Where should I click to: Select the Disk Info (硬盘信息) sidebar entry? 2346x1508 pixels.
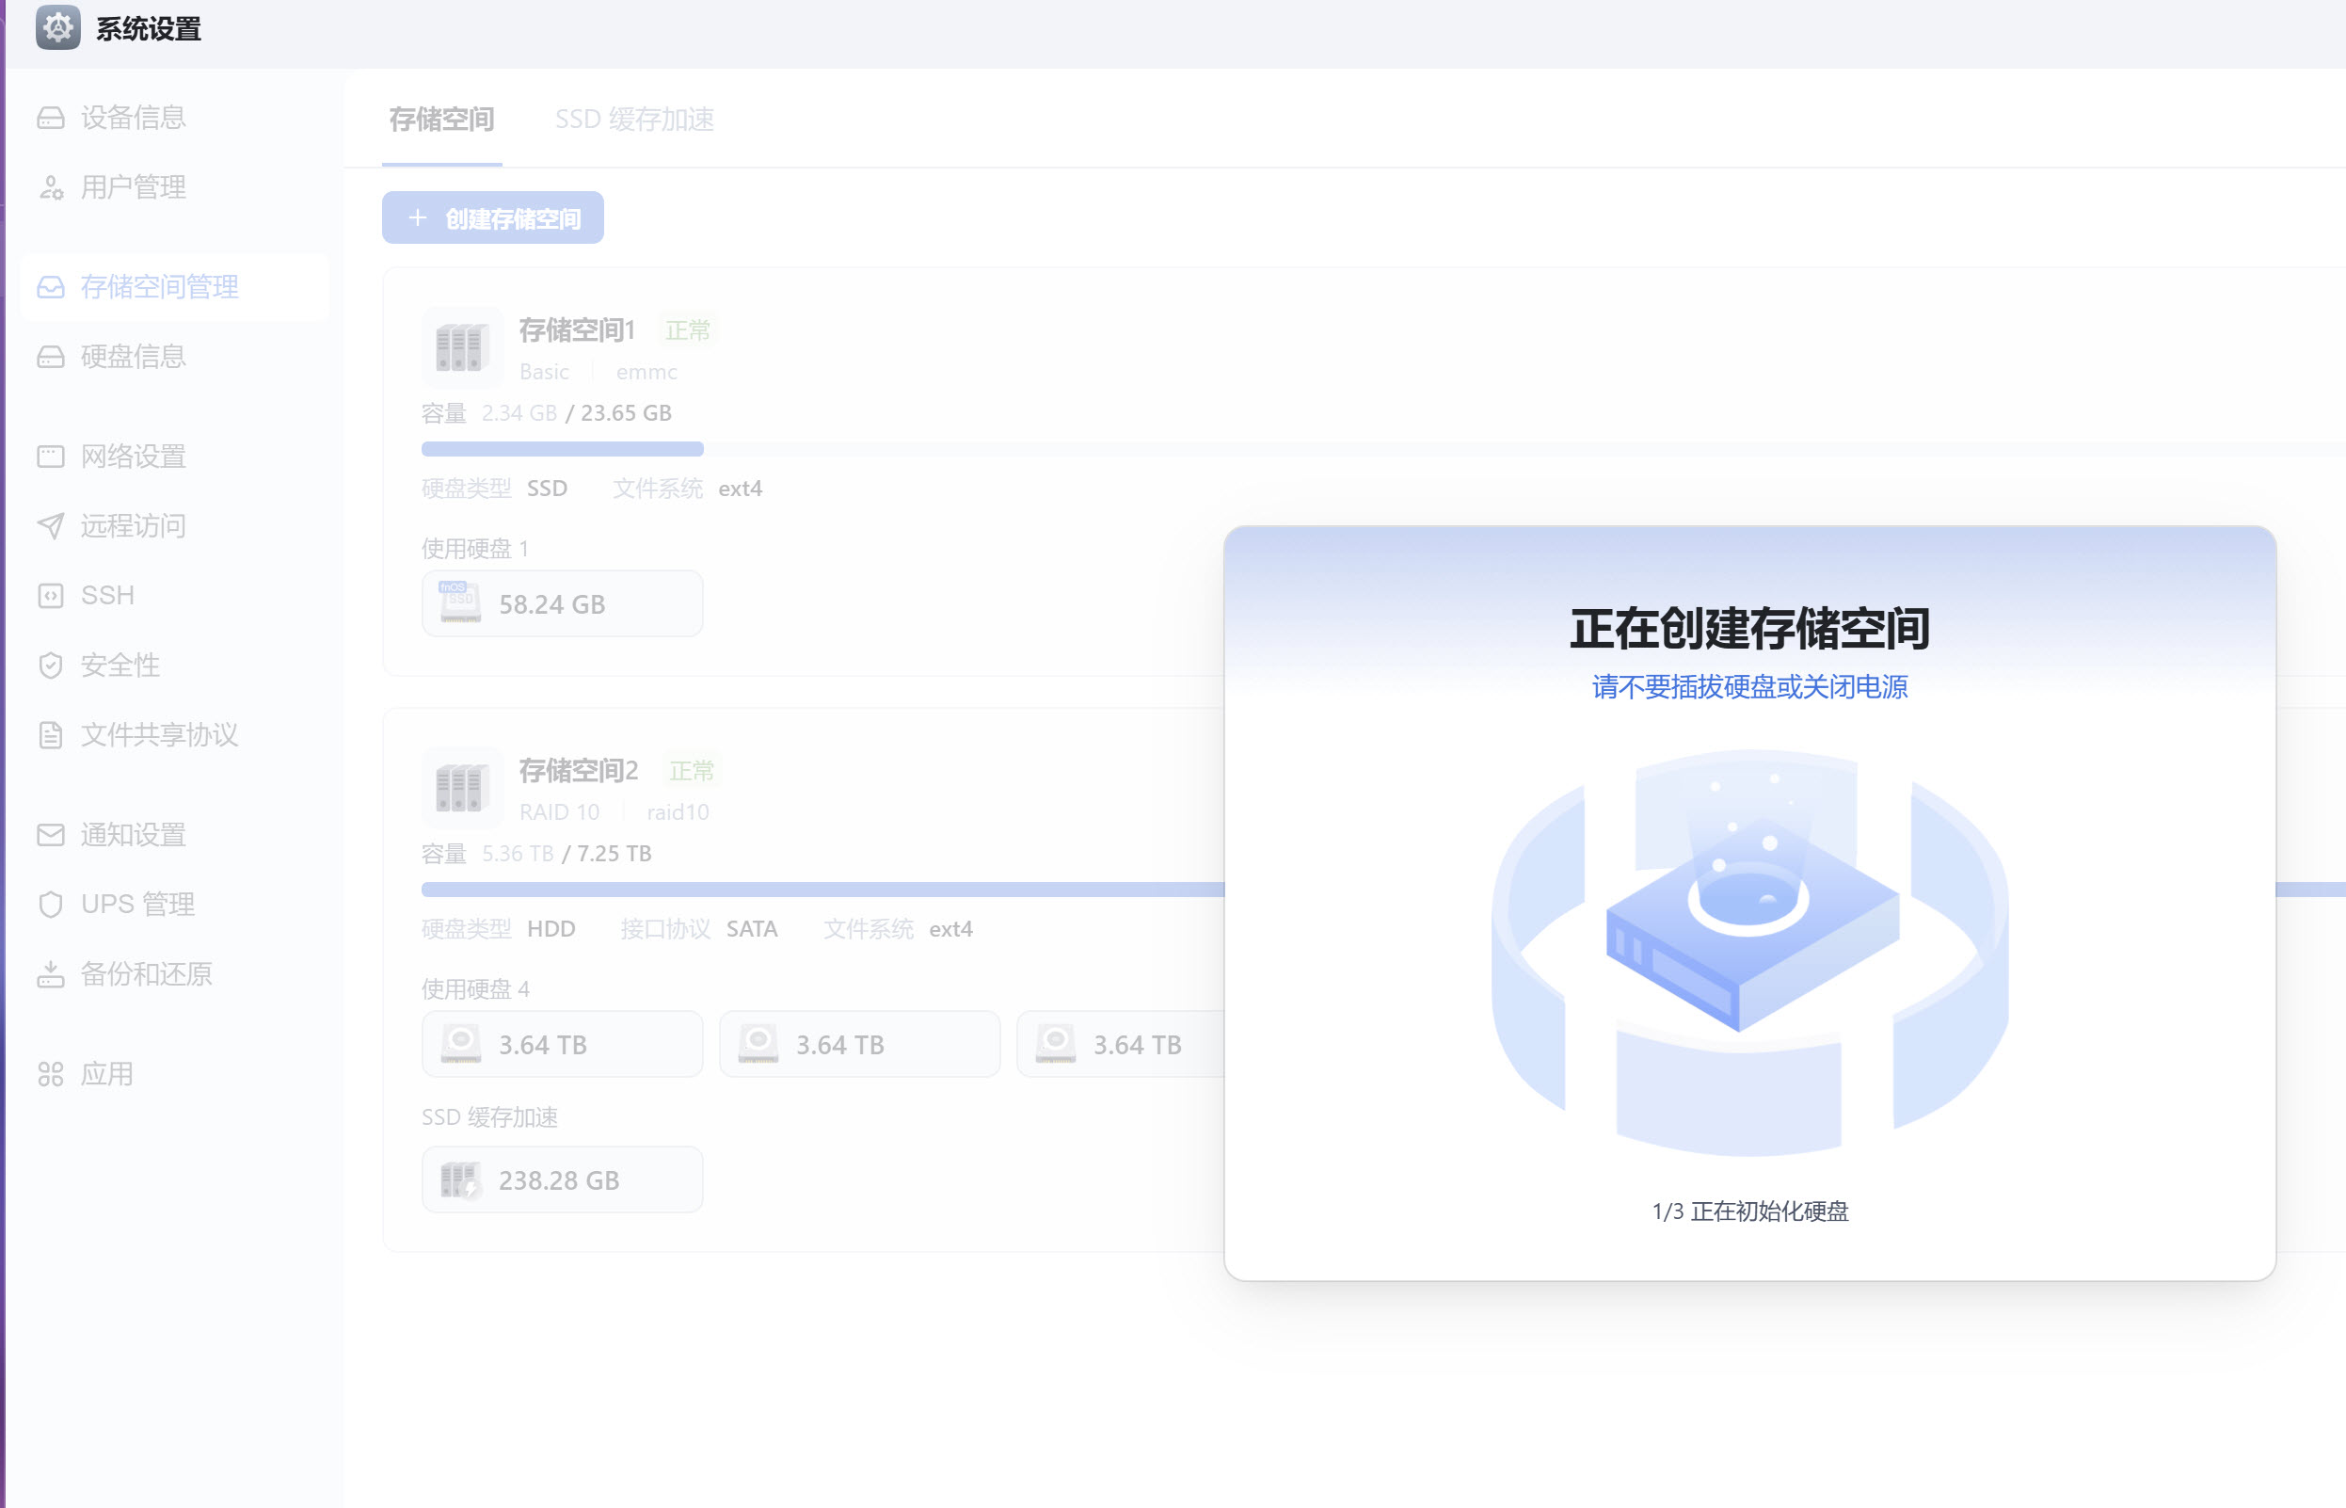[132, 357]
